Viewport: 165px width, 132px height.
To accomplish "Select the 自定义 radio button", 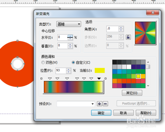I will (x=73, y=63).
